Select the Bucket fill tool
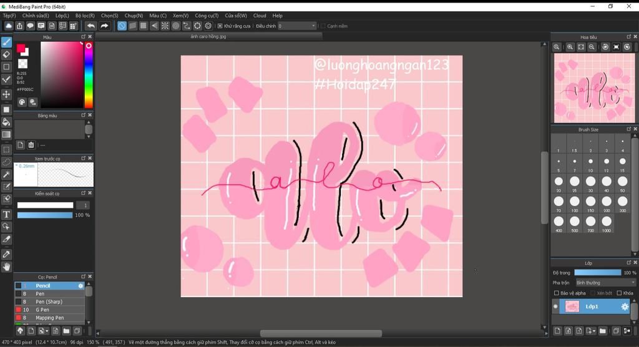This screenshot has width=639, height=347. [6, 122]
